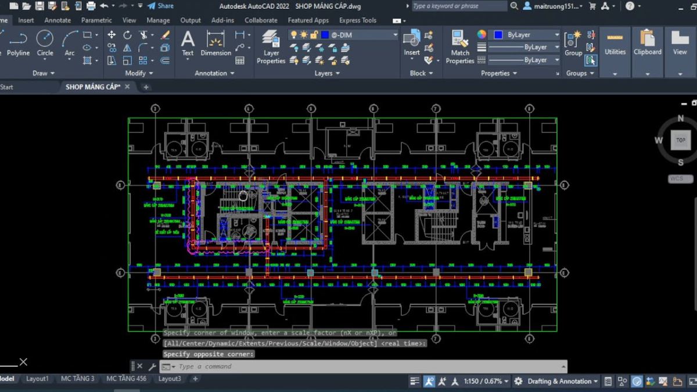Click the workspace switching gear icon
Image resolution: width=697 pixels, height=392 pixels.
(519, 381)
